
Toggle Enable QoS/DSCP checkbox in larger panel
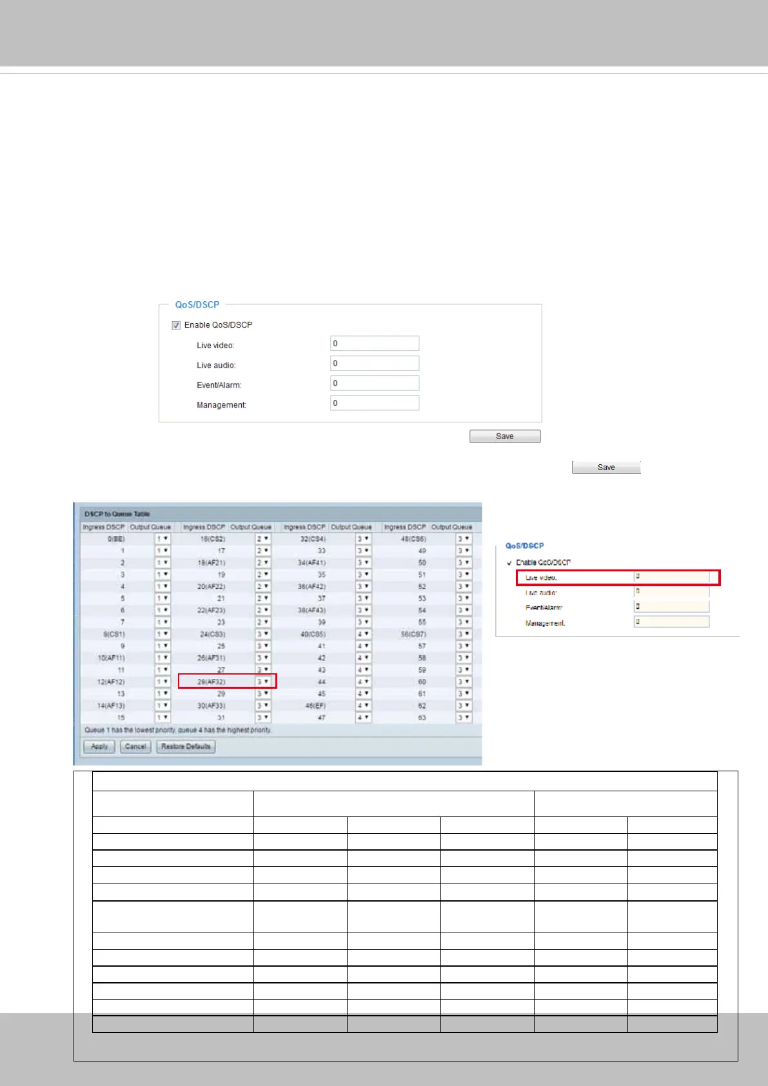pyautogui.click(x=176, y=326)
